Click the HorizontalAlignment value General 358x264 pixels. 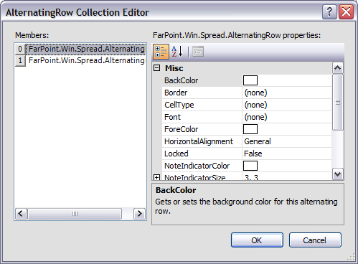tap(258, 141)
